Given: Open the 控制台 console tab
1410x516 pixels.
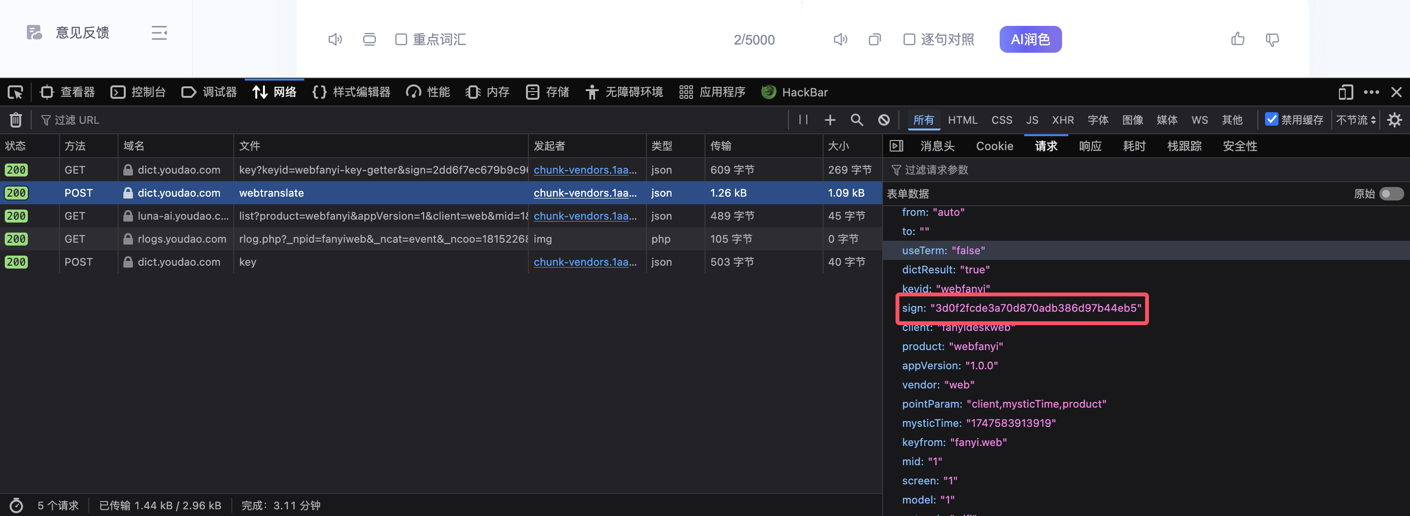Looking at the screenshot, I should [139, 93].
